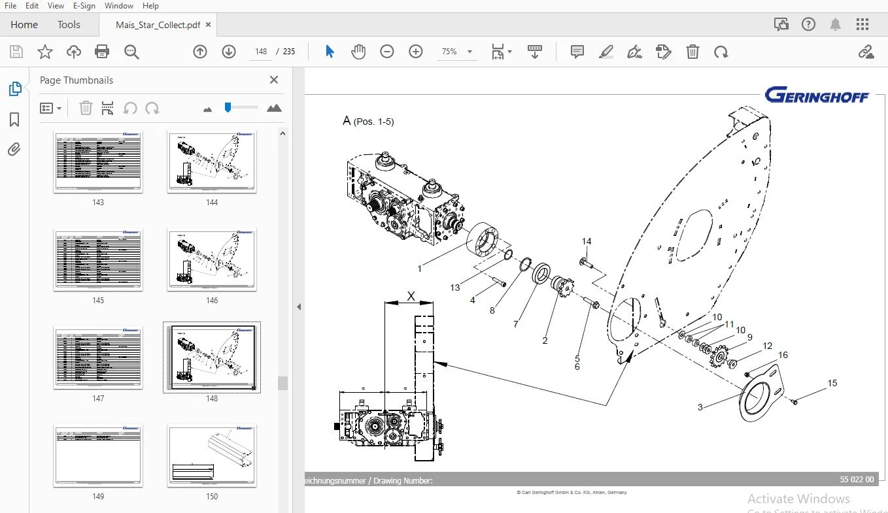Select the page 144 thumbnail
888x513 pixels.
212,162
